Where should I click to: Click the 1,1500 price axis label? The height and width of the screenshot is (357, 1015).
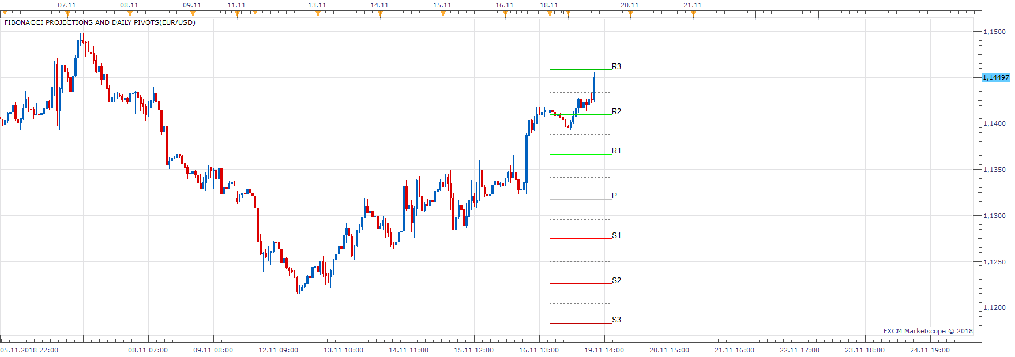pyautogui.click(x=994, y=32)
